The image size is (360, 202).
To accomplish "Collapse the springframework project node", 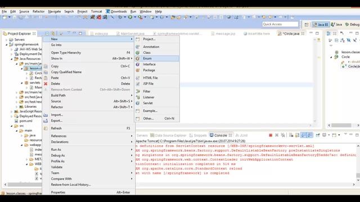I will click(6, 45).
